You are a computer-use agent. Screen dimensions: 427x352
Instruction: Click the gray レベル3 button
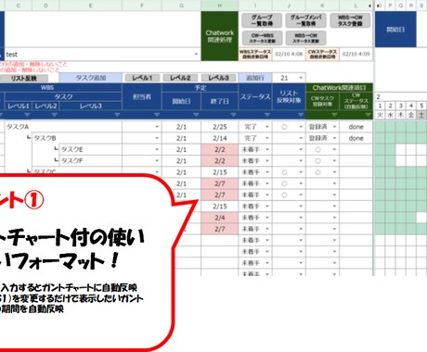click(x=218, y=78)
